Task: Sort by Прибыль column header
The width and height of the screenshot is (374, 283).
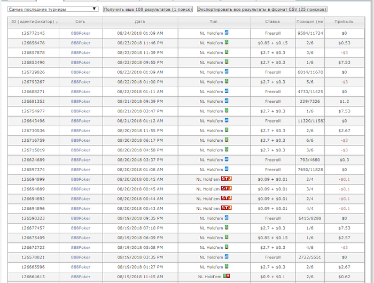Action: [344, 22]
